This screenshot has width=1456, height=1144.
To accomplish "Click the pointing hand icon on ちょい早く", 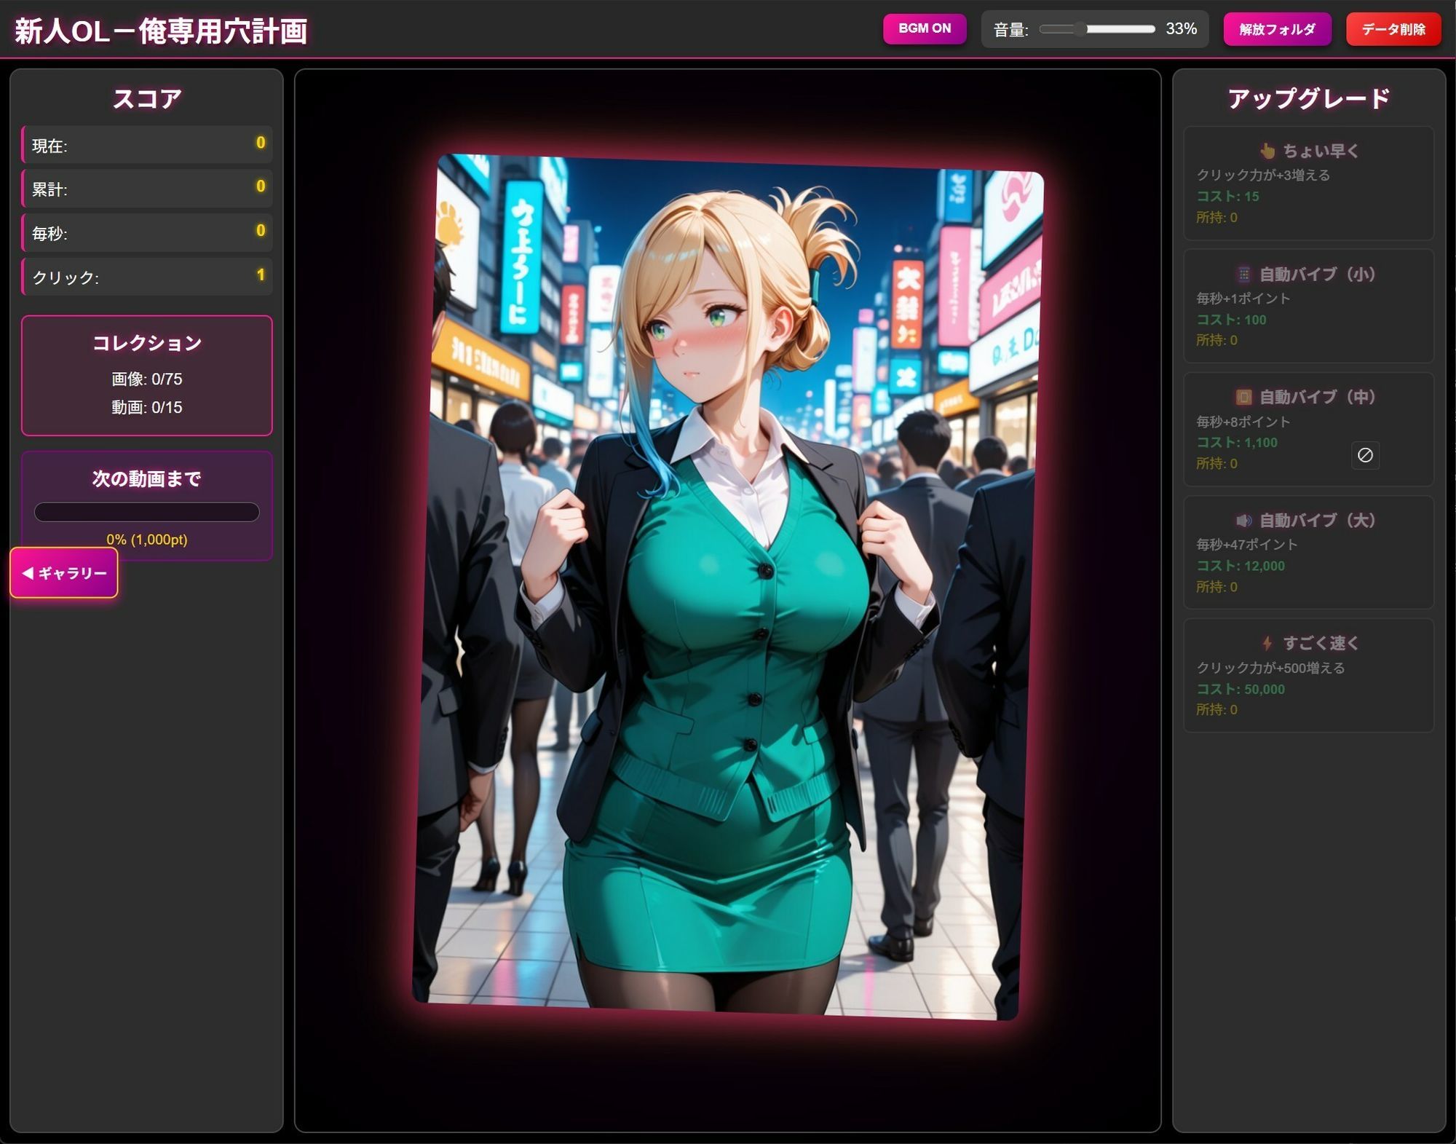I will pos(1267,151).
